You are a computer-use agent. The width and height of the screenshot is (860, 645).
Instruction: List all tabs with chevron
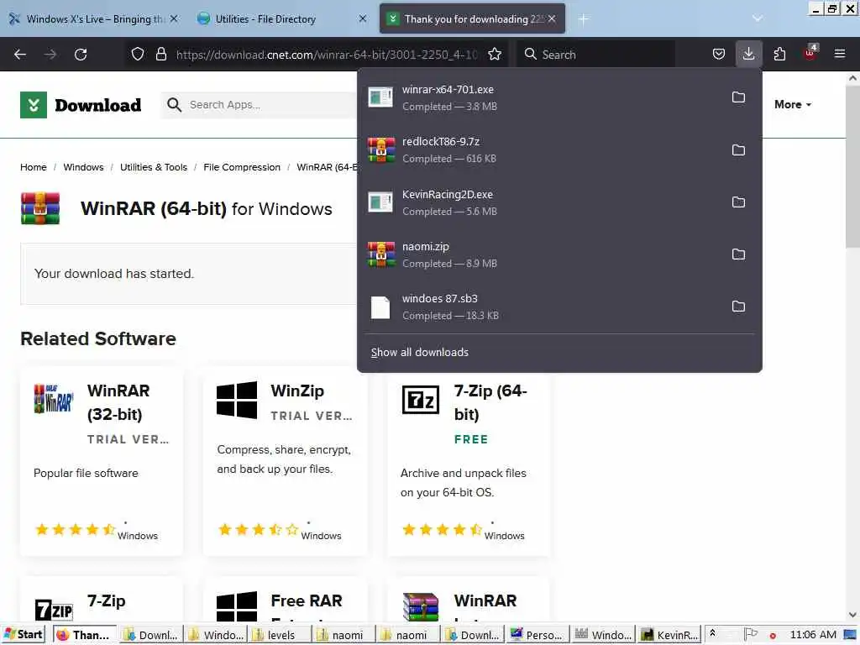coord(758,18)
